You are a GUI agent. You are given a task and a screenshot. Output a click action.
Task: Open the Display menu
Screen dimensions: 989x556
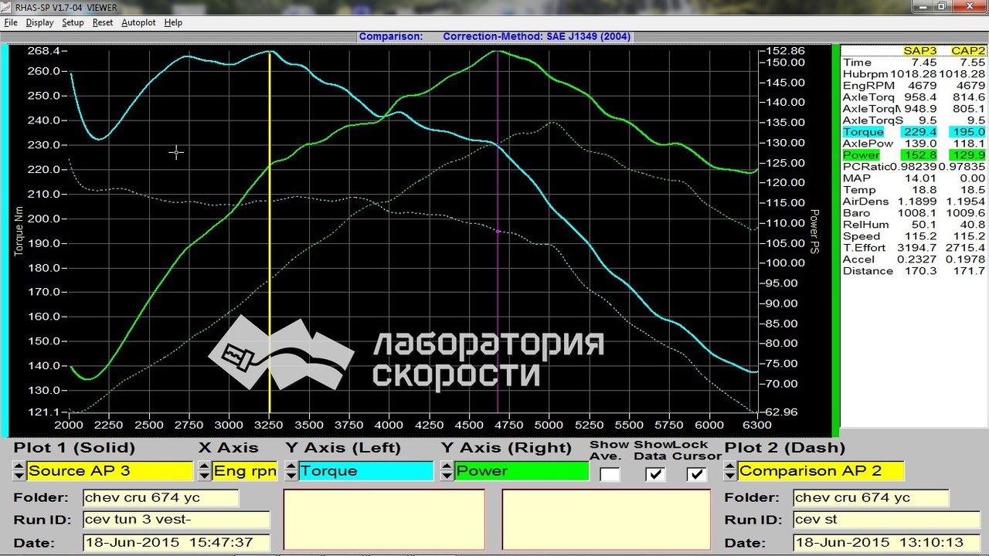tap(39, 22)
